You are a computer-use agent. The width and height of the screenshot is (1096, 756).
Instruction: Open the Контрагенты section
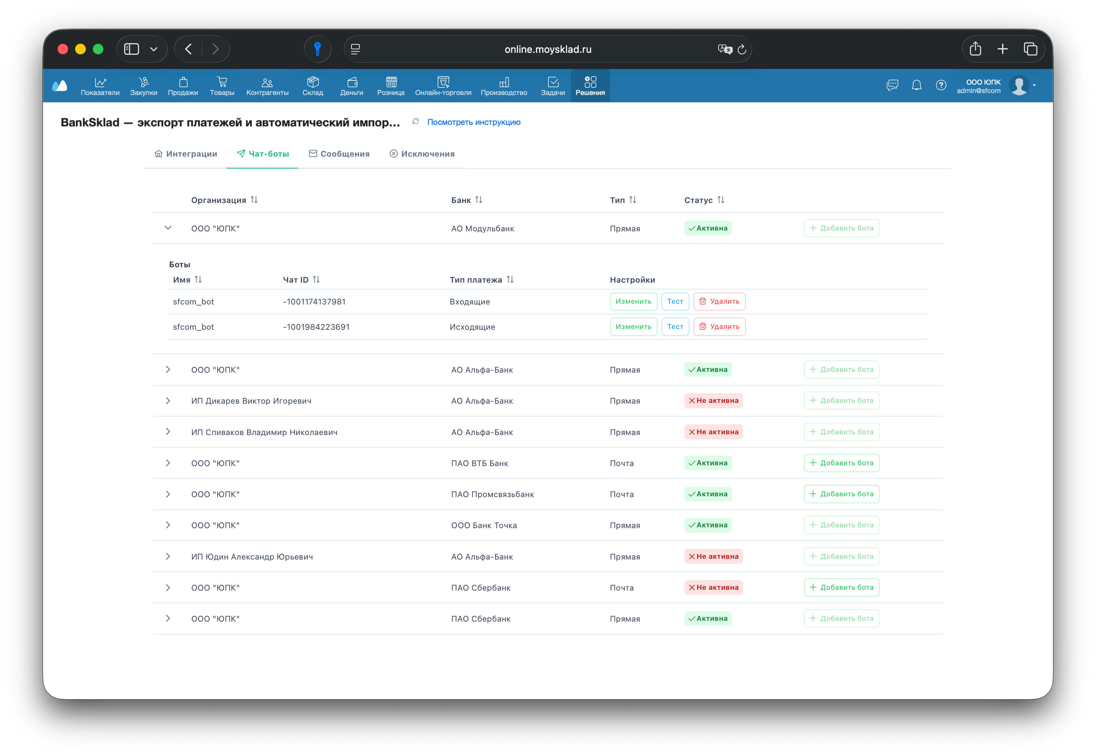tap(267, 86)
